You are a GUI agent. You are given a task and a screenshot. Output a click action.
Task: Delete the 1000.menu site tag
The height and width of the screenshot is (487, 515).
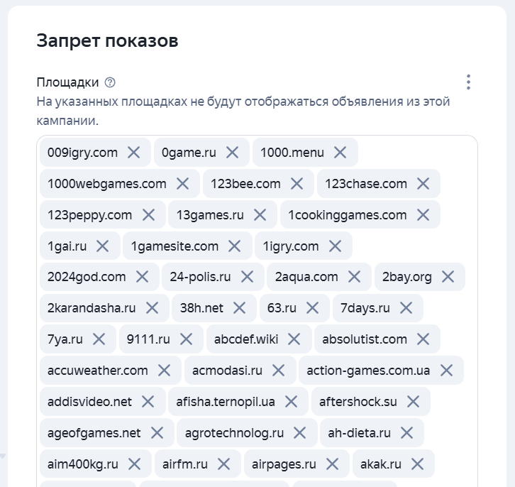pos(340,153)
